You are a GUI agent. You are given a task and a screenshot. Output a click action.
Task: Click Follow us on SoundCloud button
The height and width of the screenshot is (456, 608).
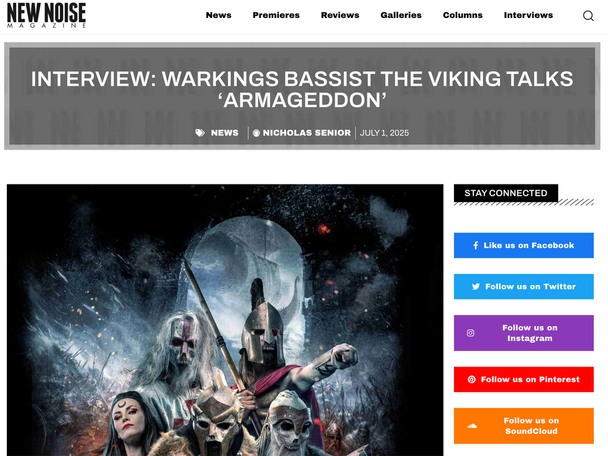point(524,426)
